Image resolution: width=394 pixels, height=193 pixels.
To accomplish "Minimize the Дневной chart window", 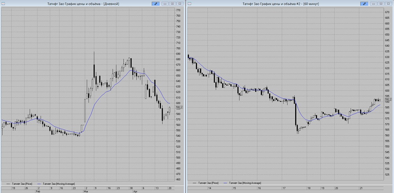I will tap(165, 4).
